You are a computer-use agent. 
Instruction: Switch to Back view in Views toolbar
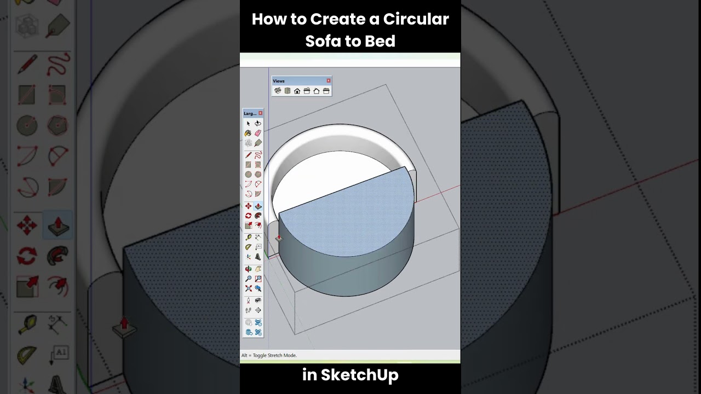click(317, 91)
